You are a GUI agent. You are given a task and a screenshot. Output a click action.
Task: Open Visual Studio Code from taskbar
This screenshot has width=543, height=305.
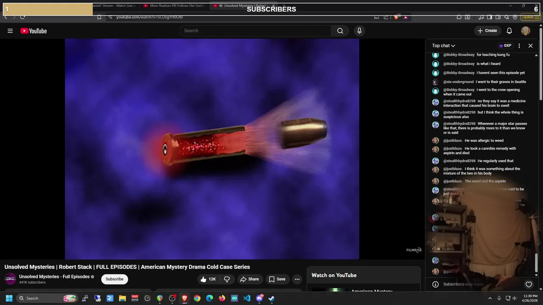coord(247,298)
